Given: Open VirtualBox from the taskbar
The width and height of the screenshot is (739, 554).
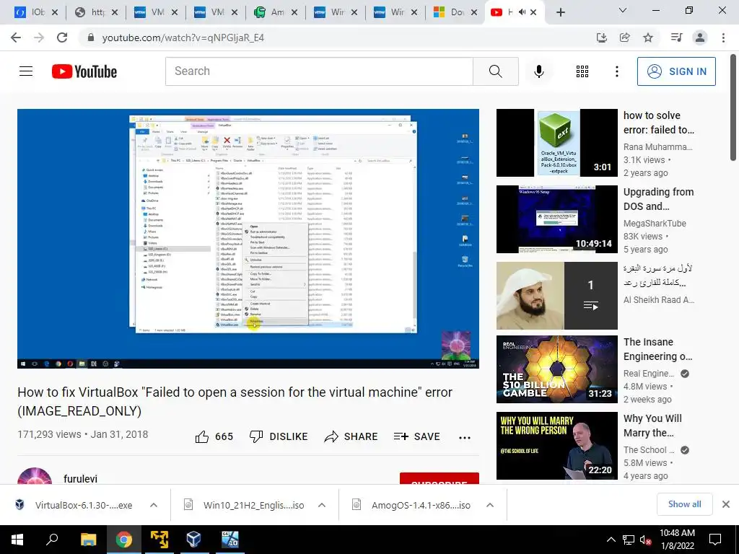Looking at the screenshot, I should coord(193,540).
